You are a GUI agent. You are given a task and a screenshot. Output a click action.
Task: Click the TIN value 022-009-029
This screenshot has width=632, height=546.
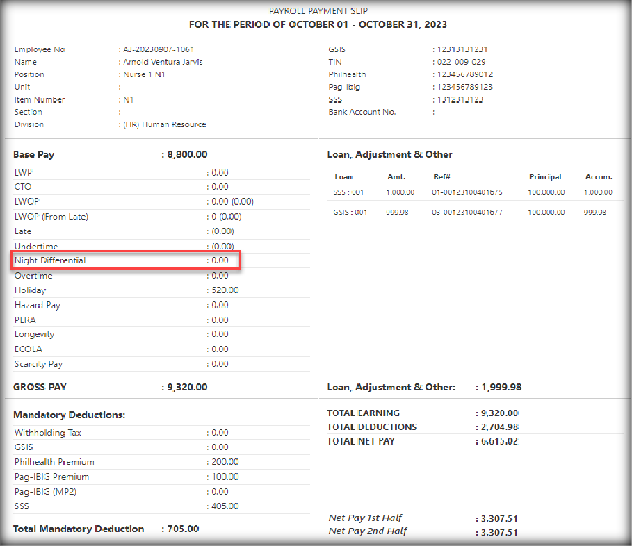coord(461,63)
